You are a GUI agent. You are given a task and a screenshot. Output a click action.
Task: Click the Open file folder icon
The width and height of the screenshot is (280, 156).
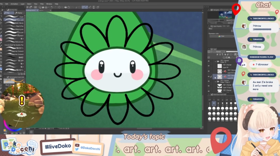(x=43, y=7)
